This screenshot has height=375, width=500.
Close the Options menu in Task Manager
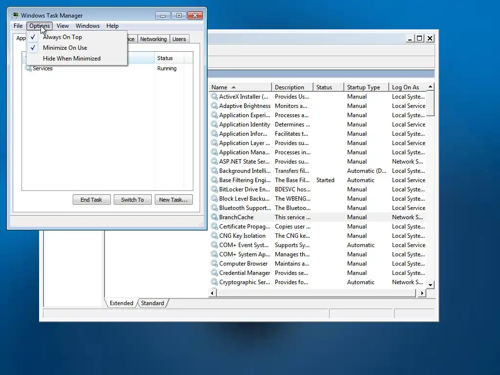tap(40, 26)
